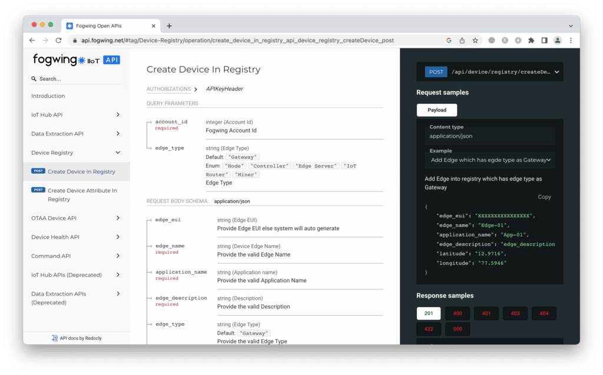Viewport: 603px width, 375px height.
Task: Click the edge_description field name
Action: tap(181, 298)
